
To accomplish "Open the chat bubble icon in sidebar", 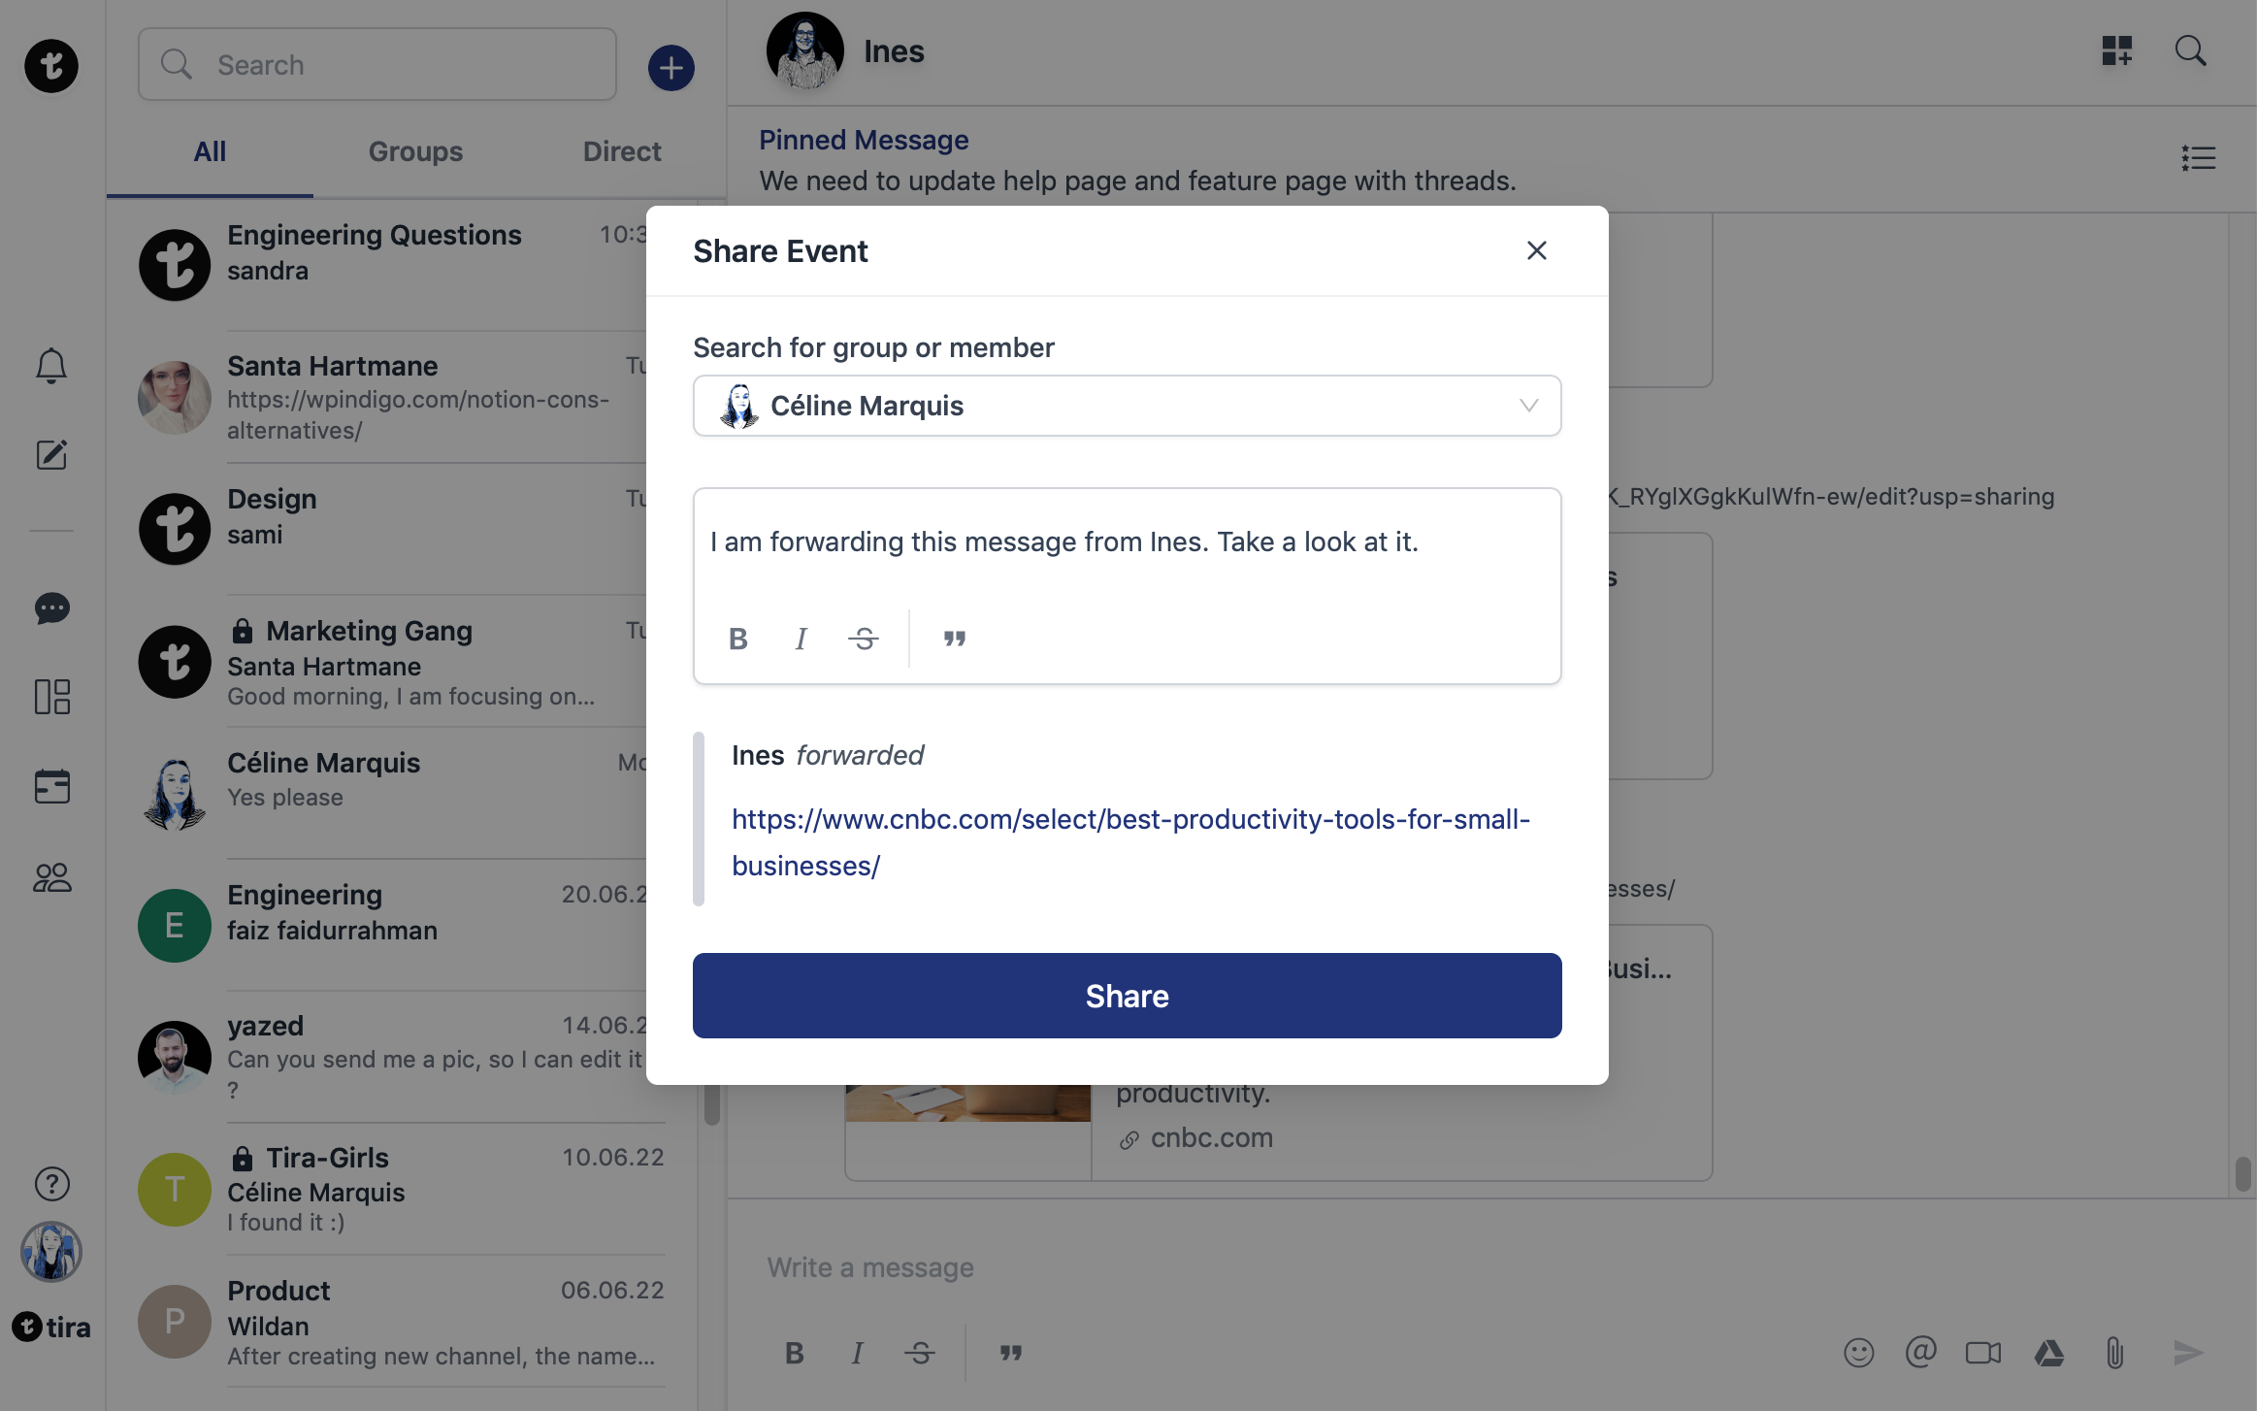I will [51, 608].
